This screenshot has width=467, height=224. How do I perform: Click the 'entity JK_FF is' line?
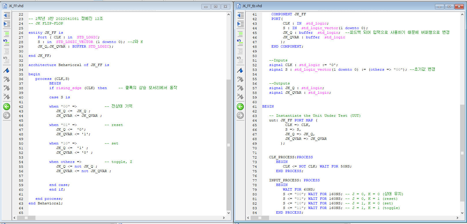46,33
